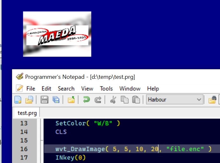Viewport: 220px width, 163px height.
Task: Click the "file.enc" string in code
Action: (x=185, y=149)
